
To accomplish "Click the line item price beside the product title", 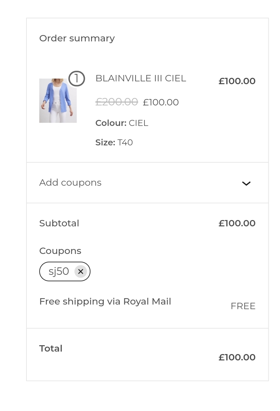I will point(237,81).
